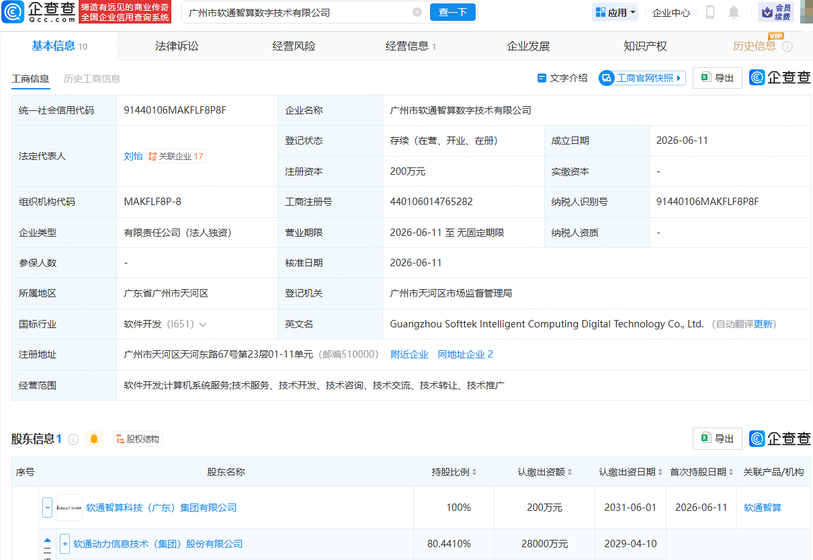Click the user avatar in header
Viewport: 813px width, 560px height.
point(806,12)
